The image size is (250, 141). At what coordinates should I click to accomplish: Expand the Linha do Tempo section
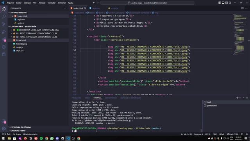point(18,131)
